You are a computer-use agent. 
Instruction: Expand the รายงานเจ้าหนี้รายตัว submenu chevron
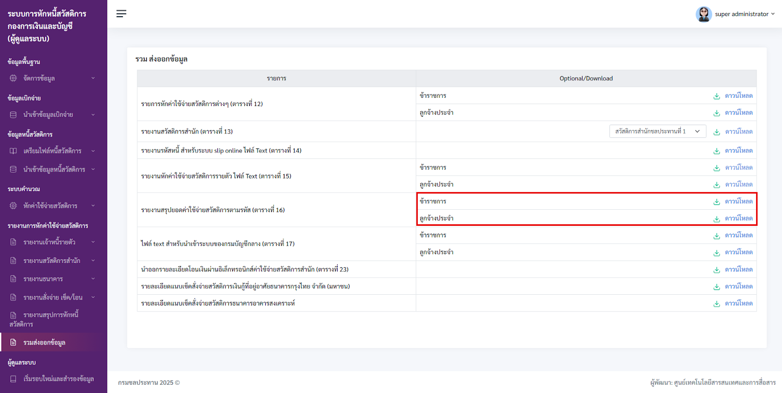[x=93, y=242]
